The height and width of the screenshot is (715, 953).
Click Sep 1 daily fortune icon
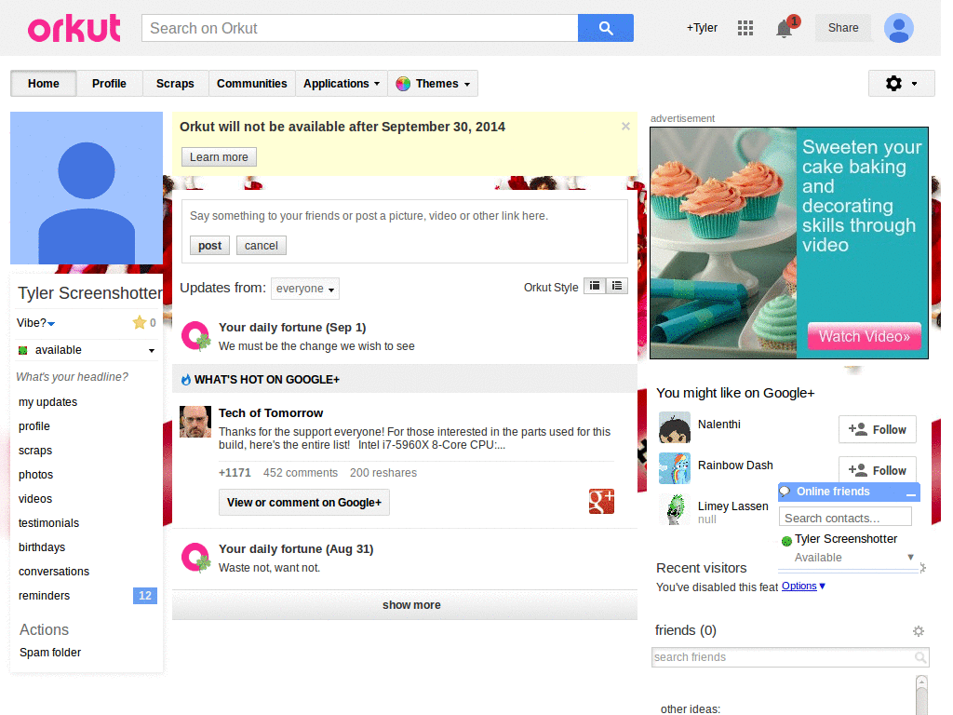coord(195,336)
